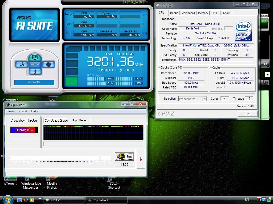Click the AI Suite icon left of Normal
Image resolution: width=273 pixels, height=204 pixels.
[21, 64]
